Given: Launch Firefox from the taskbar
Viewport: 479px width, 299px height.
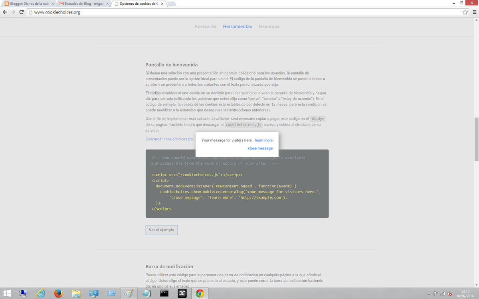Looking at the screenshot, I should pyautogui.click(x=59, y=293).
